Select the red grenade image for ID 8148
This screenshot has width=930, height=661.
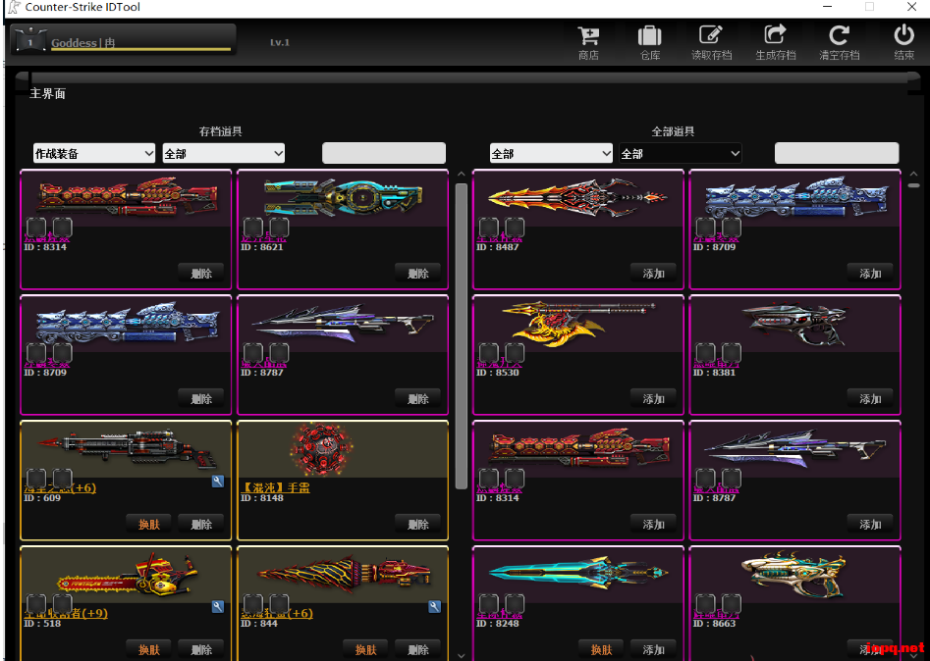point(321,449)
